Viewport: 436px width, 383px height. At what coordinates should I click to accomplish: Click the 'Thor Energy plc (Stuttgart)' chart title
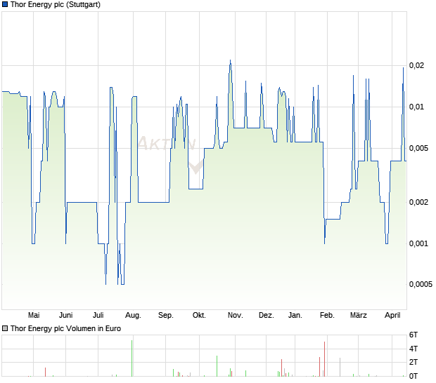pos(56,5)
